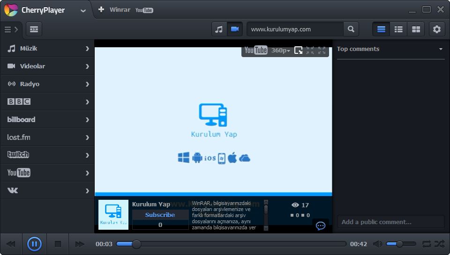Switch search mode to music note
This screenshot has width=450, height=255.
click(219, 29)
